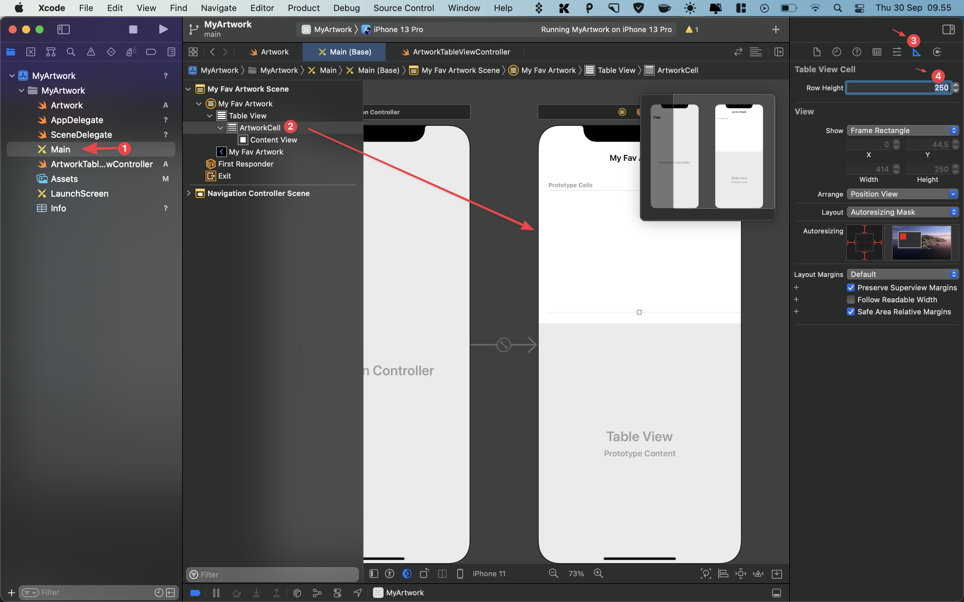Select the Size inspector ruler icon

916,52
